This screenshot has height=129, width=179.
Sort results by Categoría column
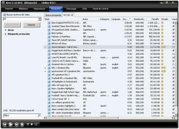(105, 19)
